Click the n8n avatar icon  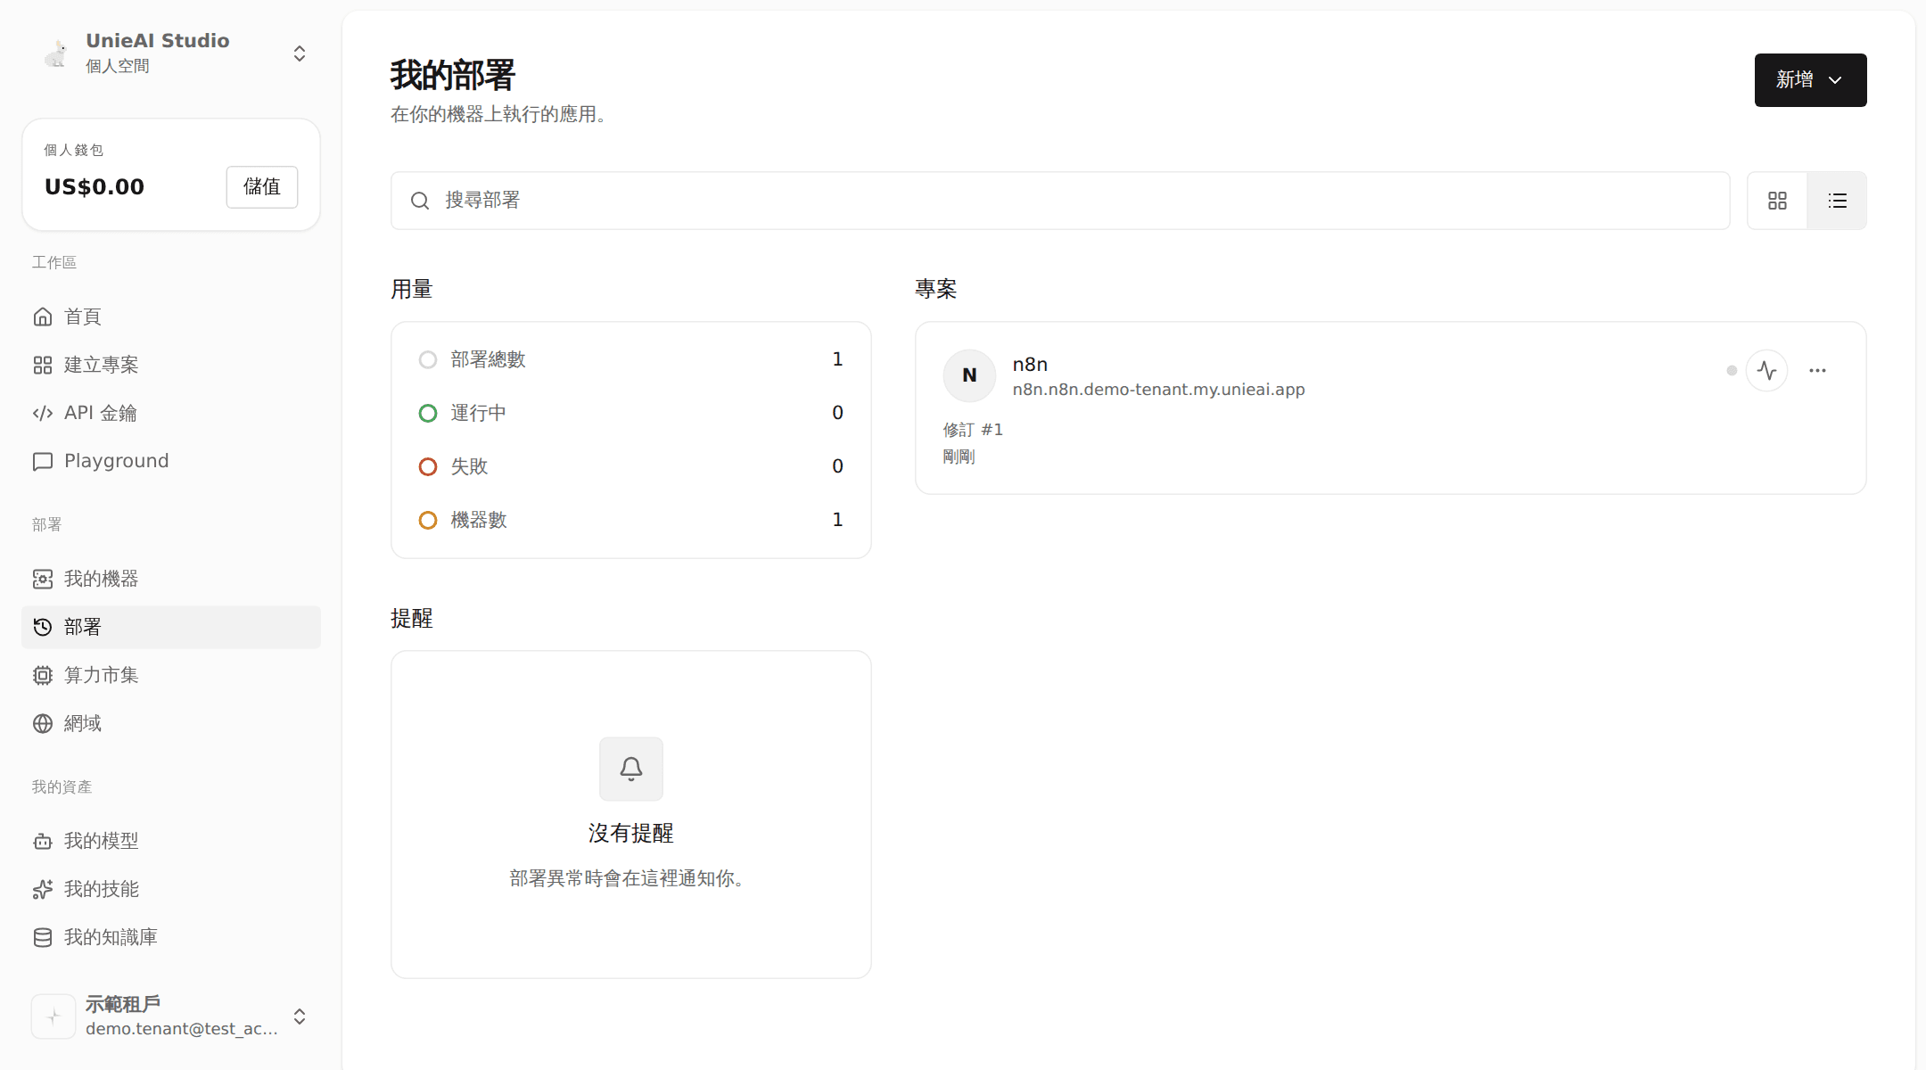tap(969, 375)
